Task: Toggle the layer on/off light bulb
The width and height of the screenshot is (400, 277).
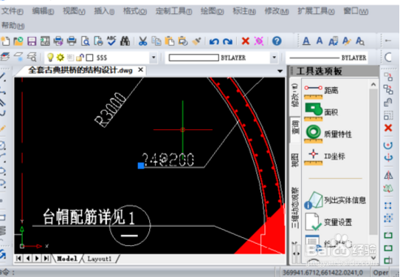Action: coord(50,57)
